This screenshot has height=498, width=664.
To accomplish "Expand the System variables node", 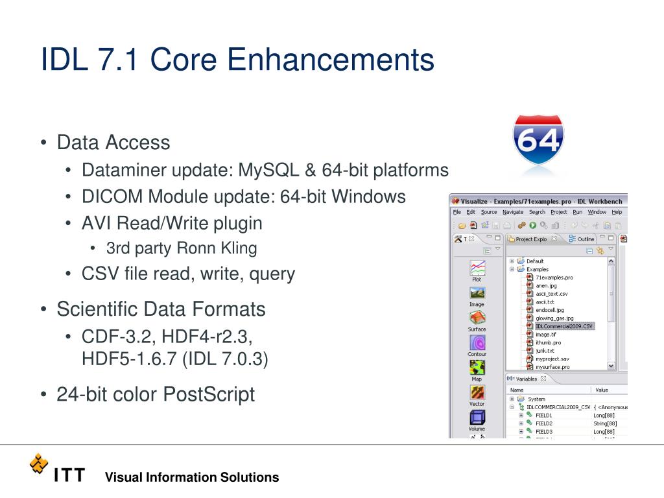I will click(x=512, y=399).
